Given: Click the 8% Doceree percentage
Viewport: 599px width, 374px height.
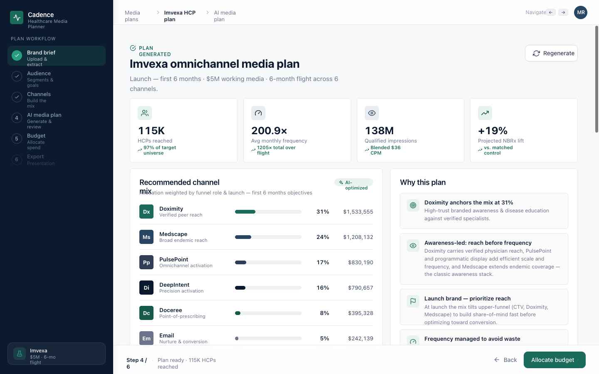Looking at the screenshot, I should coord(324,313).
